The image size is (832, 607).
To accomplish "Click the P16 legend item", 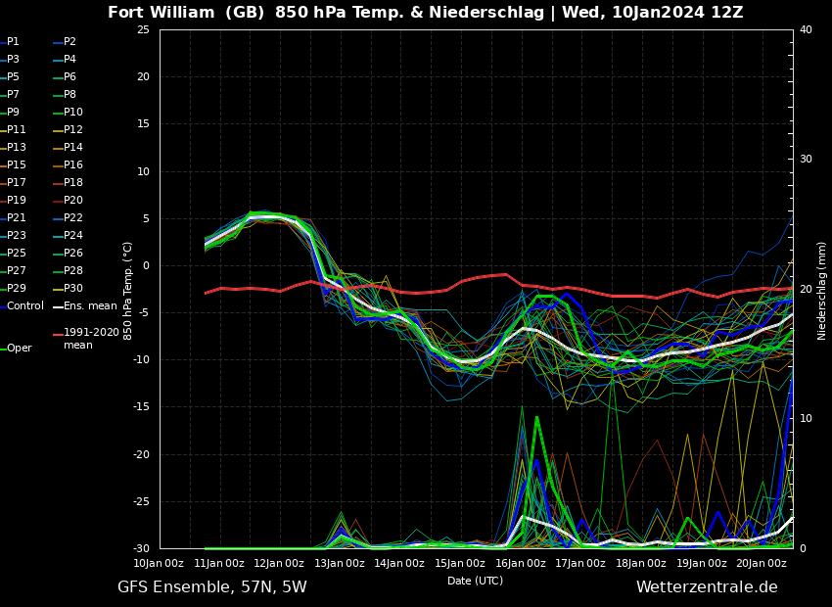I will tap(72, 165).
